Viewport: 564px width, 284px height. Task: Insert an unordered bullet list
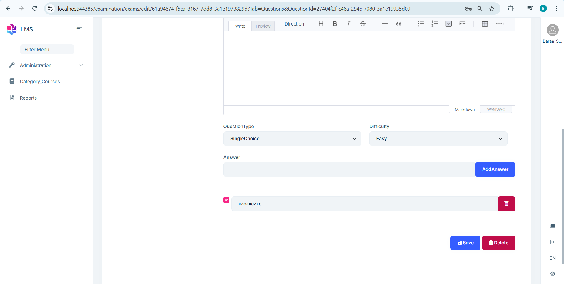421,24
